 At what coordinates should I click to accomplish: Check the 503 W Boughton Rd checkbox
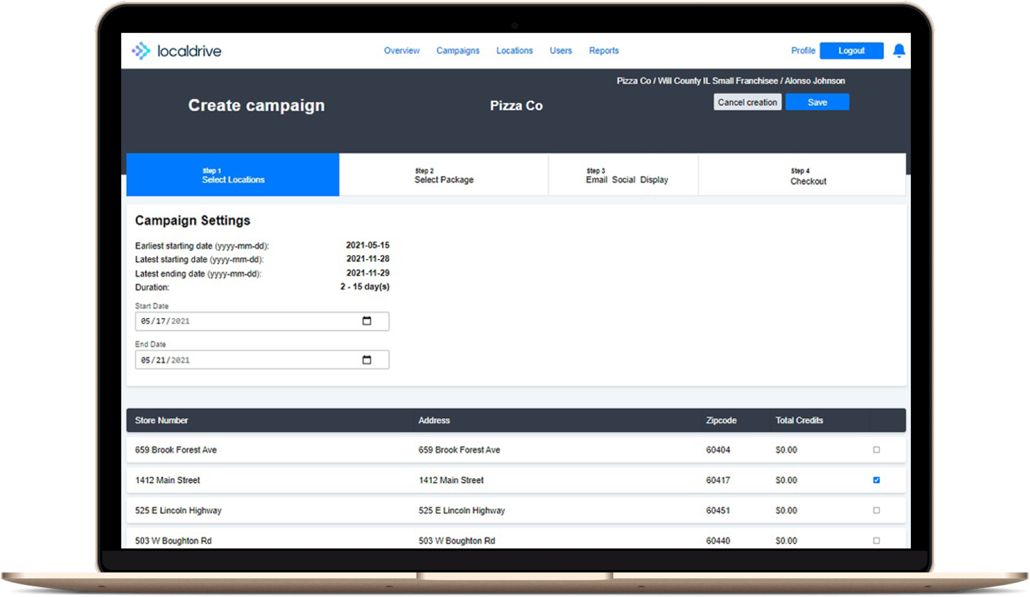[x=876, y=540]
